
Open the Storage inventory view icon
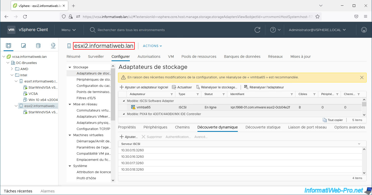pyautogui.click(x=38, y=46)
